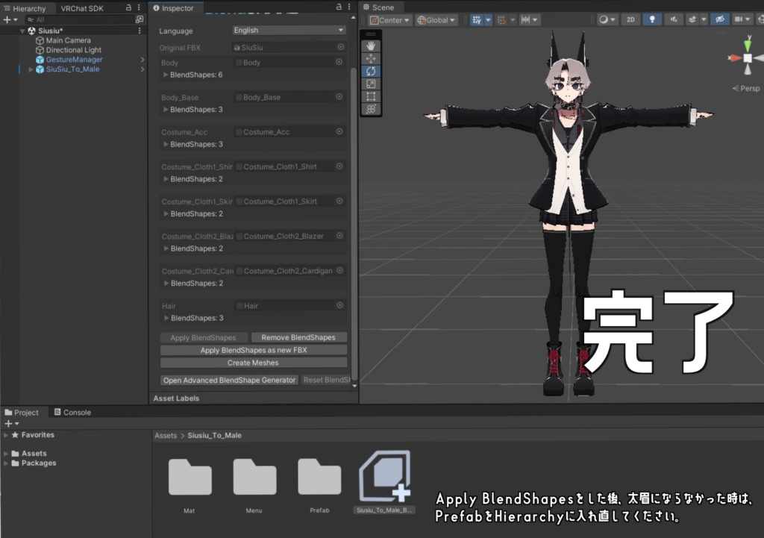Open the VRChat SDK tab
Viewport: 764px width, 538px height.
click(82, 8)
